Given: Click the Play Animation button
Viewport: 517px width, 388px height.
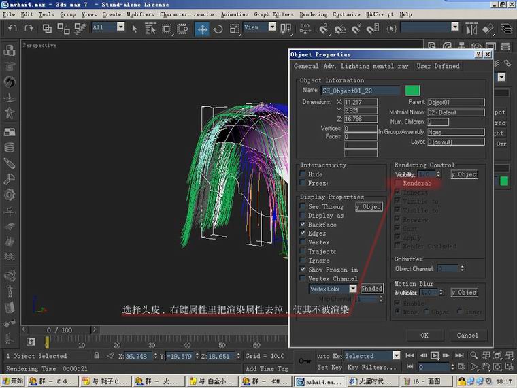Looking at the screenshot, I should click(435, 355).
